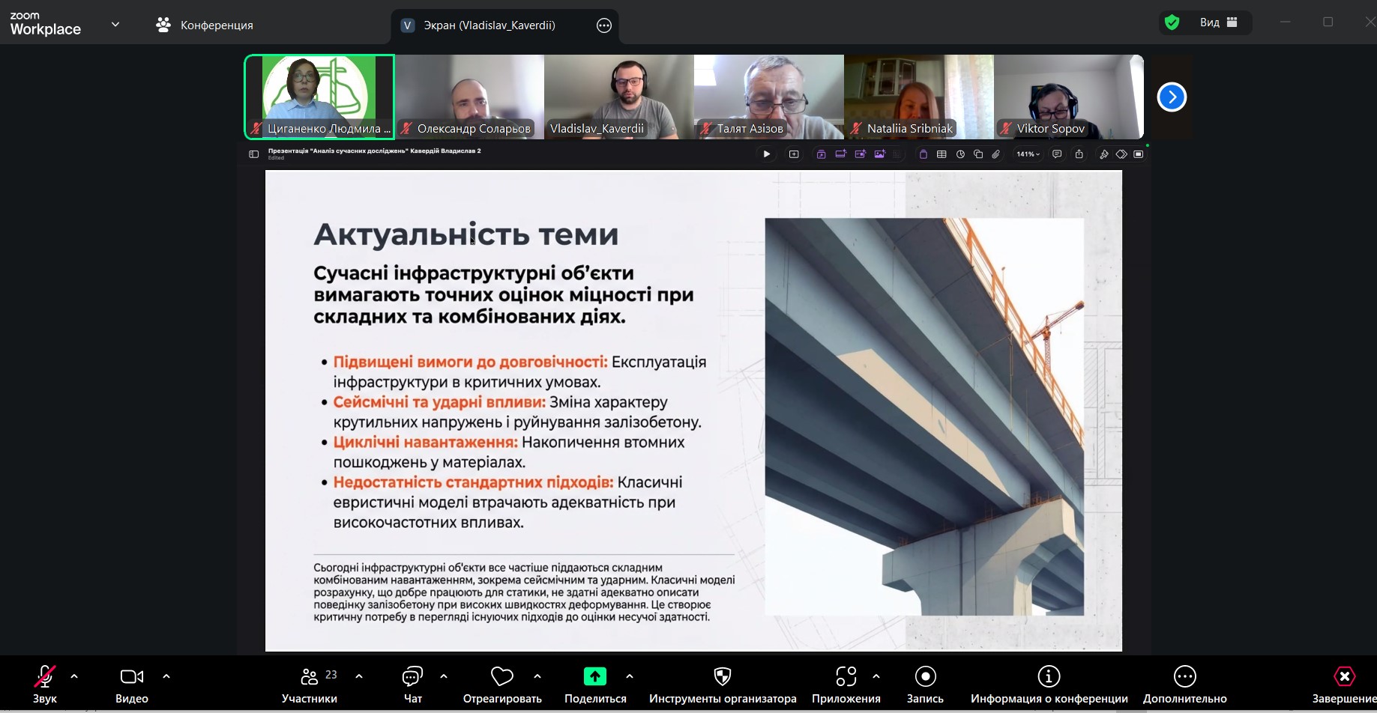
Task: Open the Конференция tab
Action: point(205,25)
